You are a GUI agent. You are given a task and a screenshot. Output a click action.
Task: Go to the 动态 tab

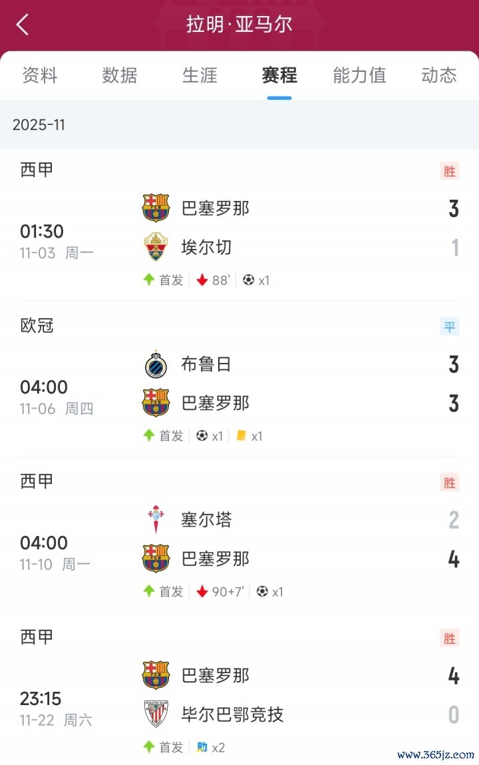click(439, 75)
